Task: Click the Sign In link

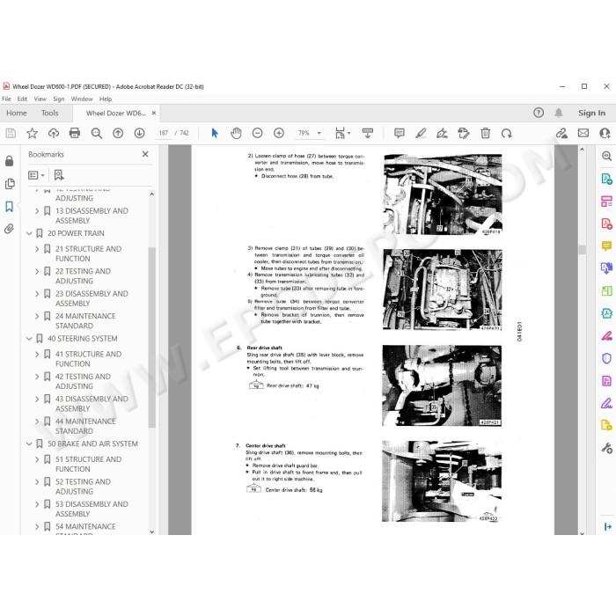Action: click(x=591, y=114)
